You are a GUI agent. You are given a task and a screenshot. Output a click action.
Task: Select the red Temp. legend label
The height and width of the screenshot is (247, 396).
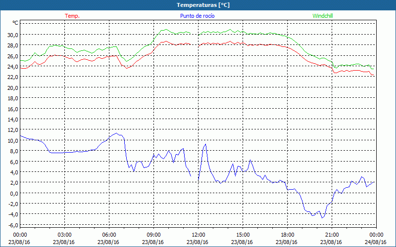72,16
